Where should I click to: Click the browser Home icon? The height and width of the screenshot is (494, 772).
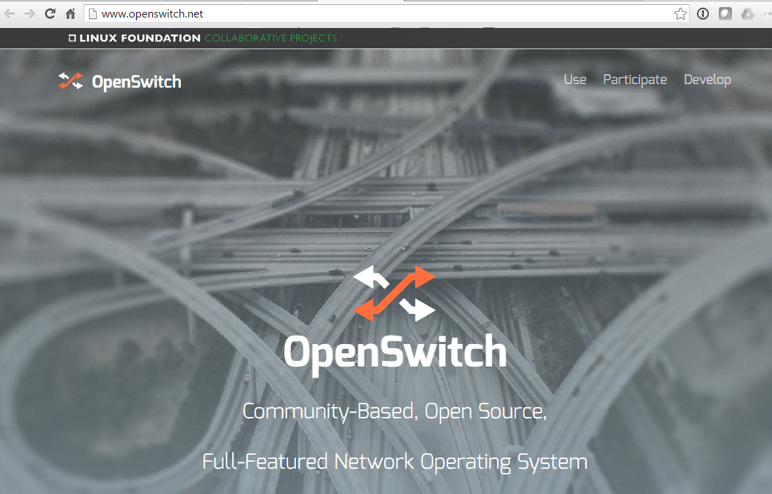tap(69, 13)
